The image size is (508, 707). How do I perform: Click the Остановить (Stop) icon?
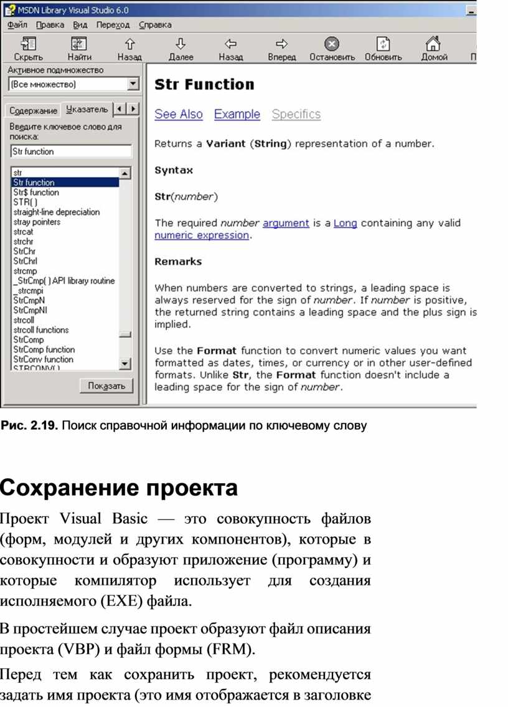[332, 44]
